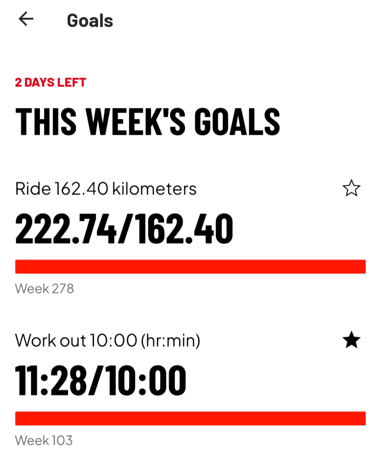This screenshot has height=460, width=381.
Task: Tap the 2 DAYS LEFT label
Action: (50, 83)
